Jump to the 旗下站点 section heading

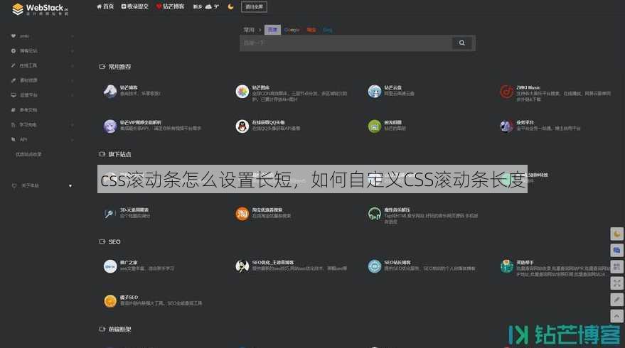pos(119,154)
